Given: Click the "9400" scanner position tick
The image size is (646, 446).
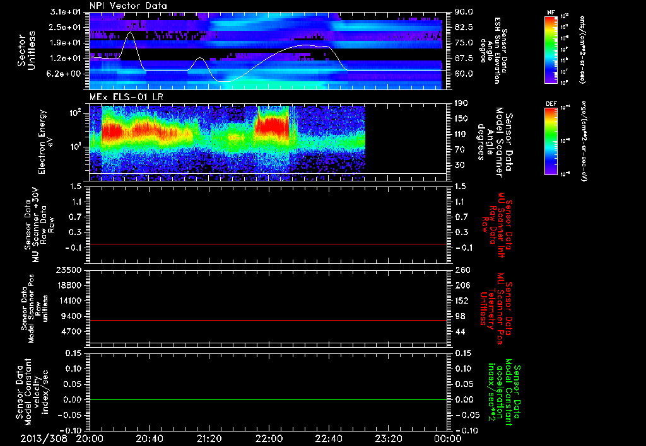Looking at the screenshot, I should pos(73,316).
